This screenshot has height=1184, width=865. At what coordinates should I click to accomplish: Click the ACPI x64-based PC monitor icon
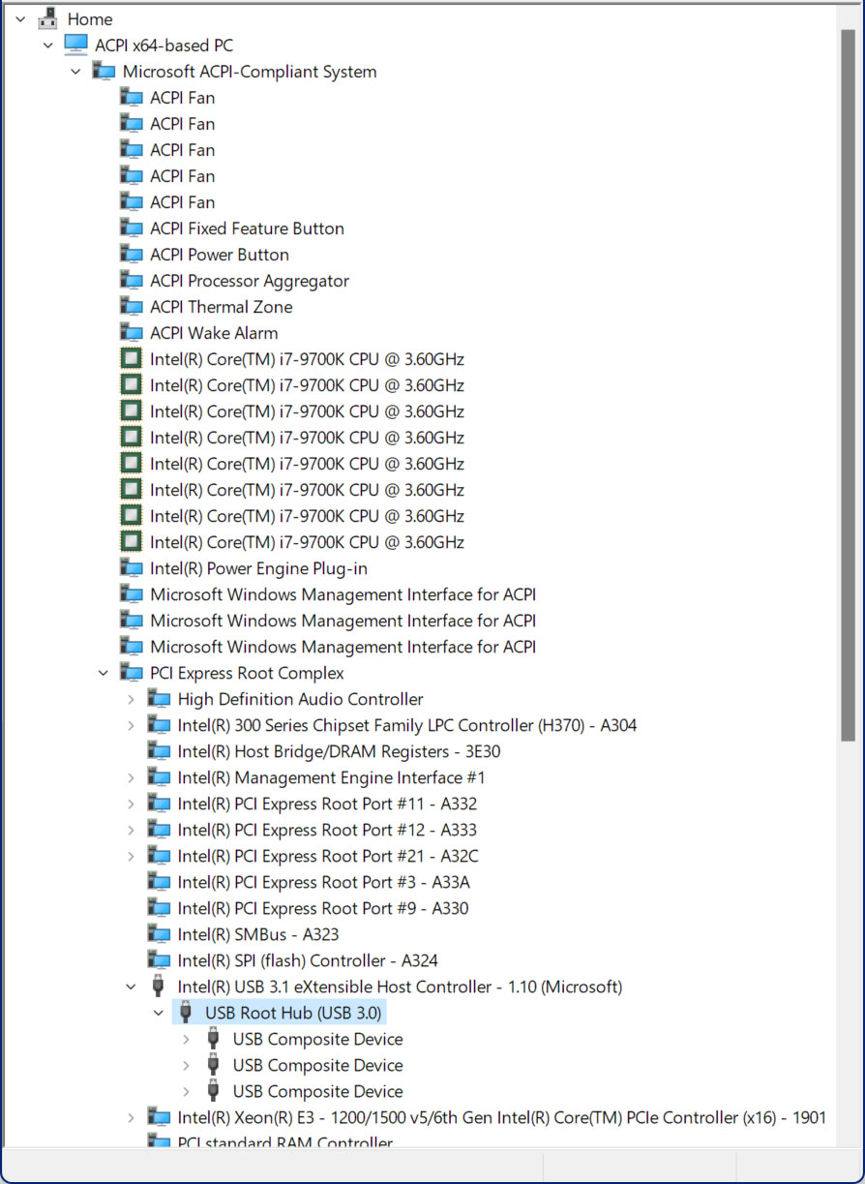pos(75,46)
